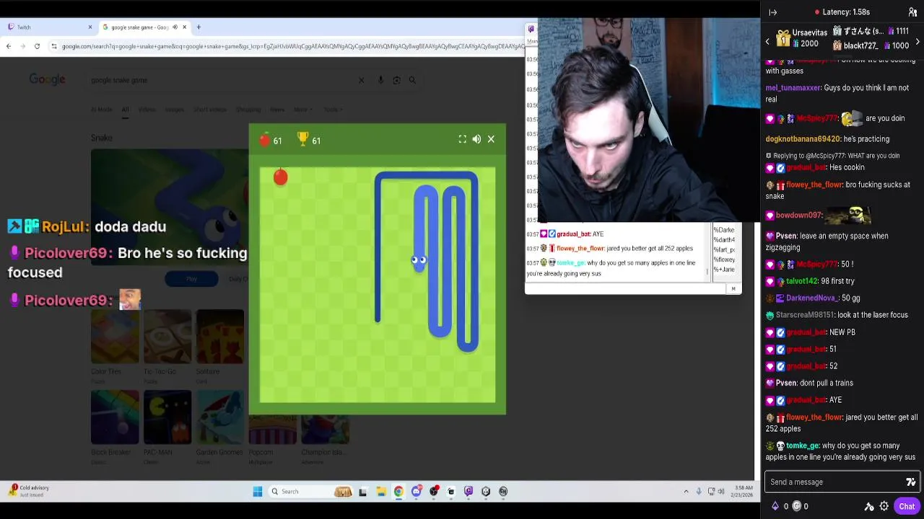Image resolution: width=924 pixels, height=519 pixels.
Task: Open the channel points balance icon
Action: [797, 506]
